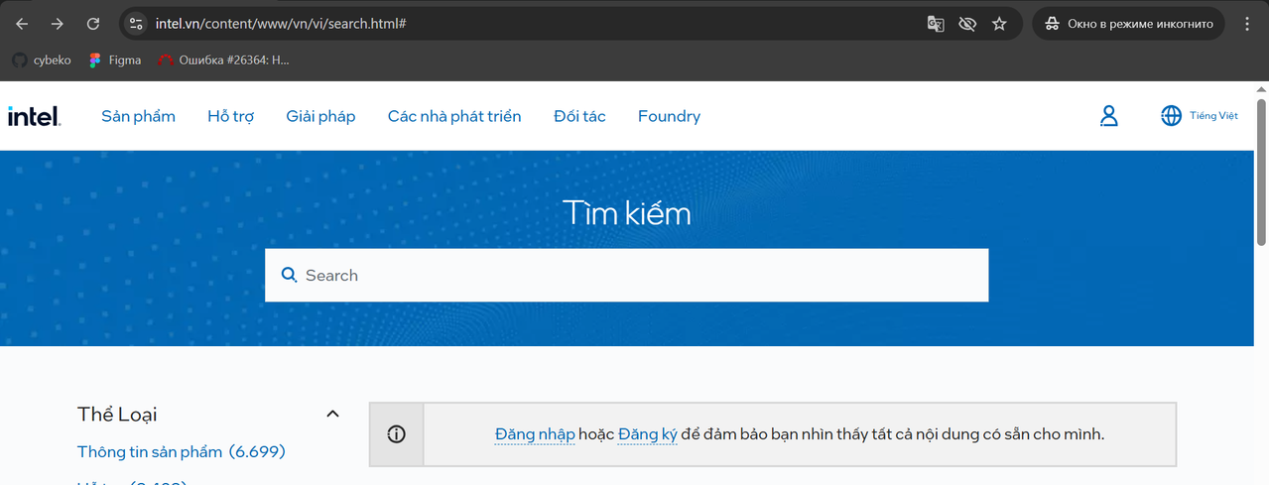Image resolution: width=1269 pixels, height=485 pixels.
Task: Open the Ошибка #26364 bookmark
Action: click(224, 61)
